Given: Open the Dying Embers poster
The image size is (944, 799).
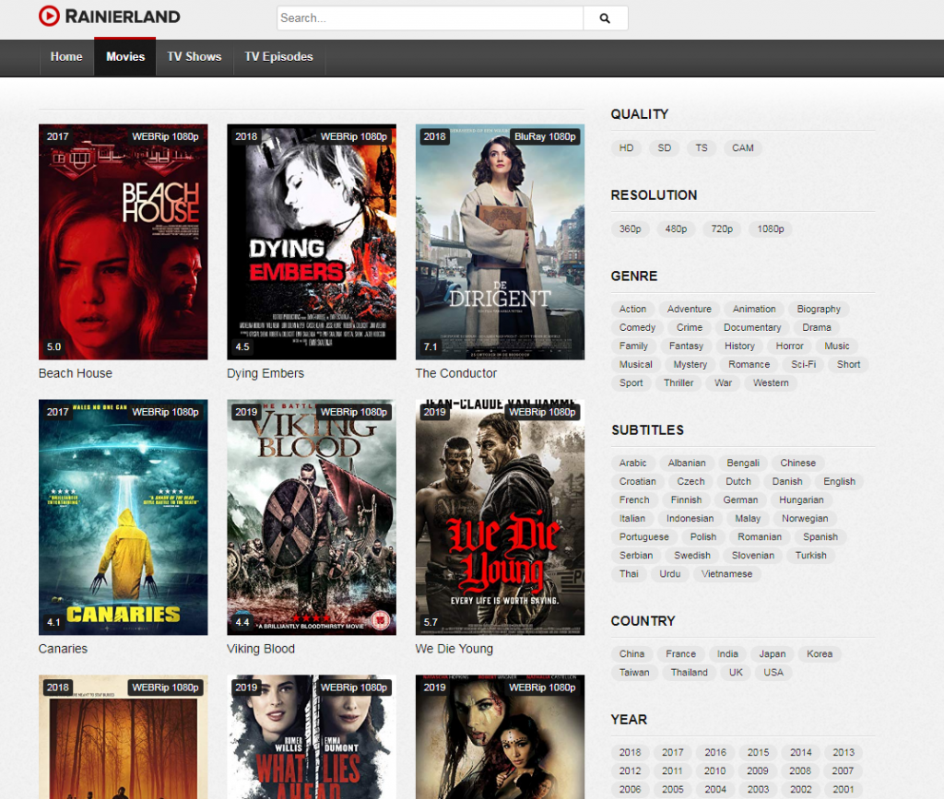Looking at the screenshot, I should point(312,241).
